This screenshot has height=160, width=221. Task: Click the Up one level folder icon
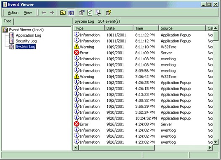(x=63, y=13)
